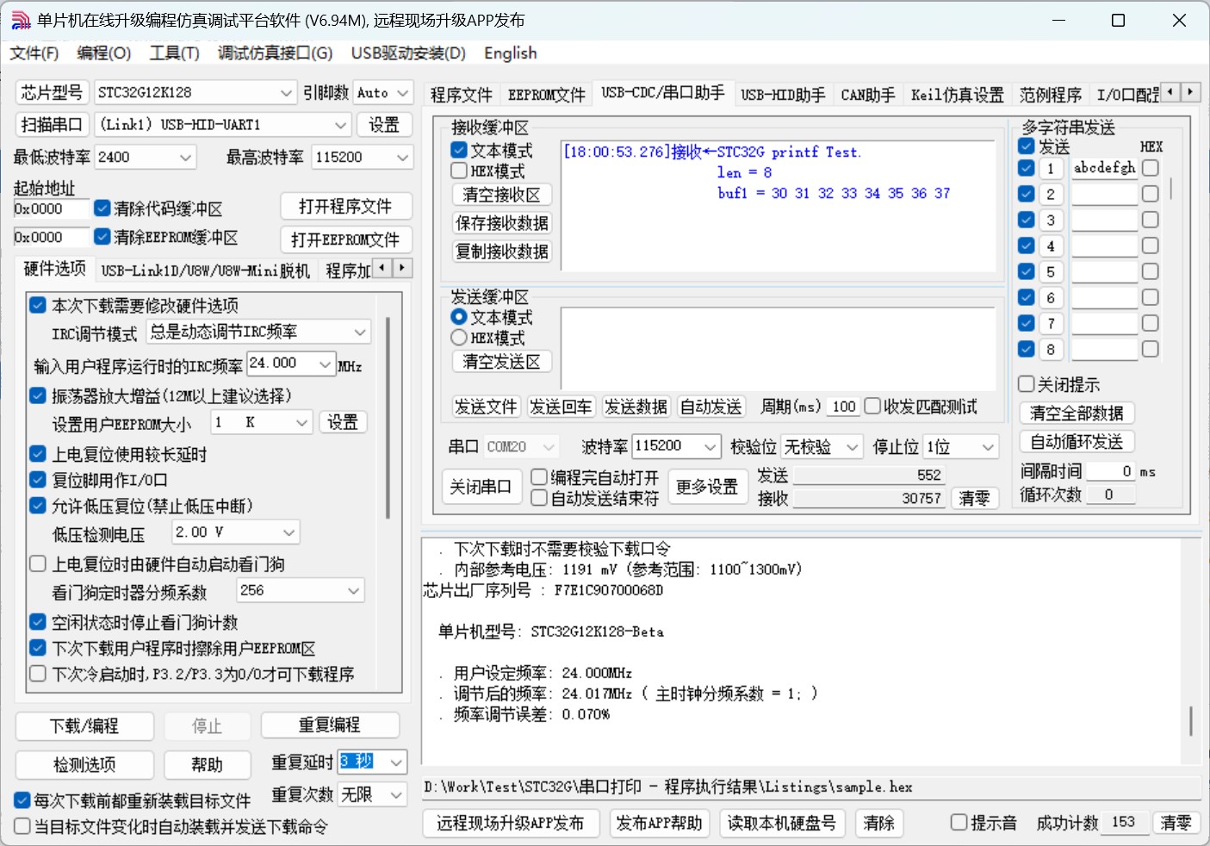The width and height of the screenshot is (1210, 846).
Task: Enable 收发匹配测试 checkbox
Action: click(872, 406)
